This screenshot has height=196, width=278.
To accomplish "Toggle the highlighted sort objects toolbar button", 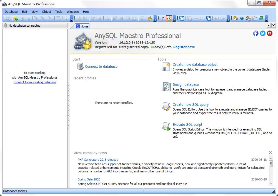I will 169,19.
